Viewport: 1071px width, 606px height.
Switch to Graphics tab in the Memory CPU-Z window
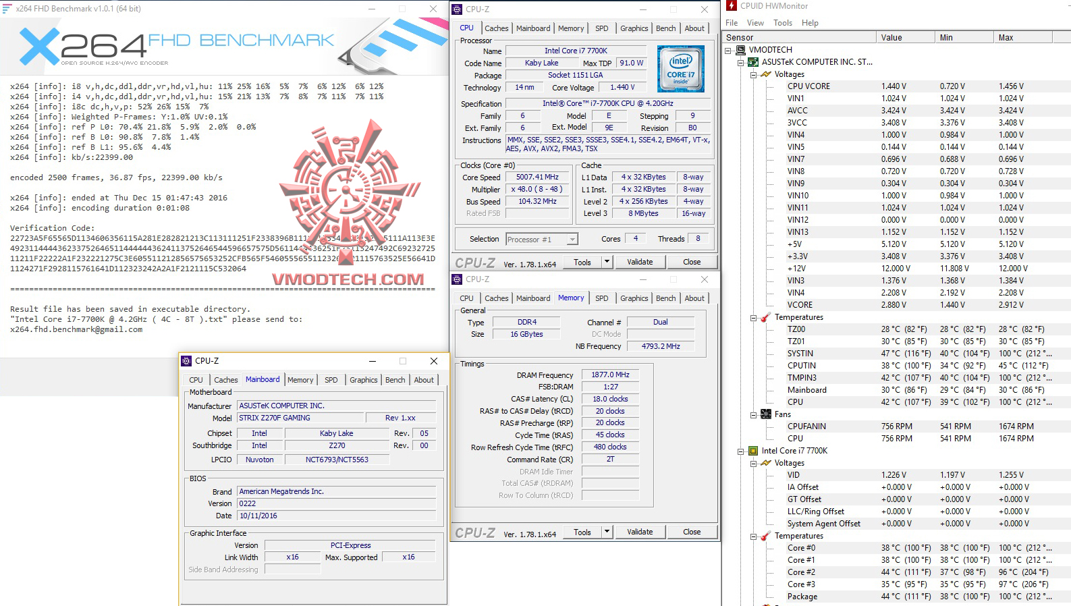(x=634, y=298)
